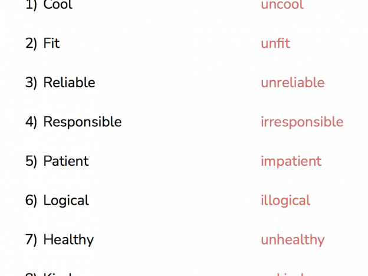Click the list number '2)'
The width and height of the screenshot is (368, 276).
pyautogui.click(x=31, y=44)
